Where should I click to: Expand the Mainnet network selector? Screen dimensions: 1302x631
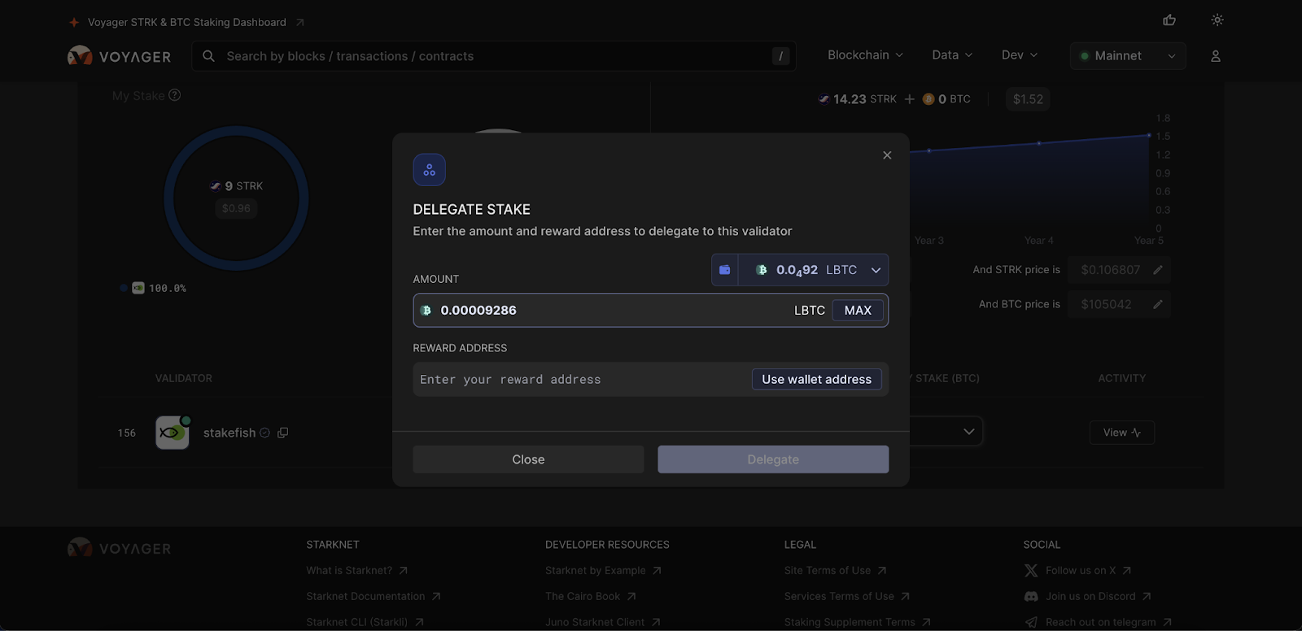[x=1127, y=56]
